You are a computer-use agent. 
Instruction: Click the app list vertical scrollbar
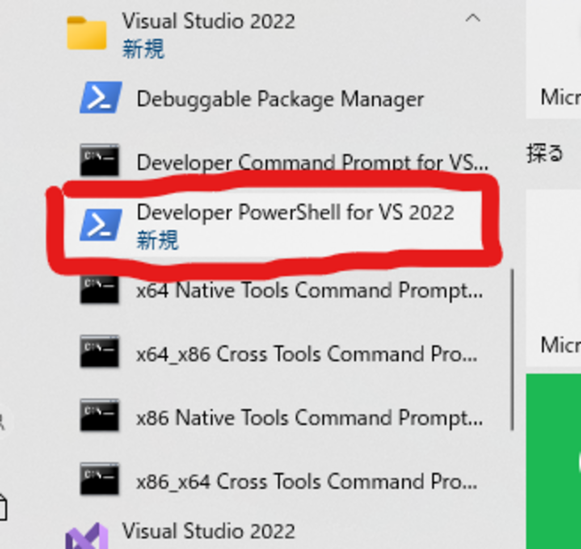point(512,350)
